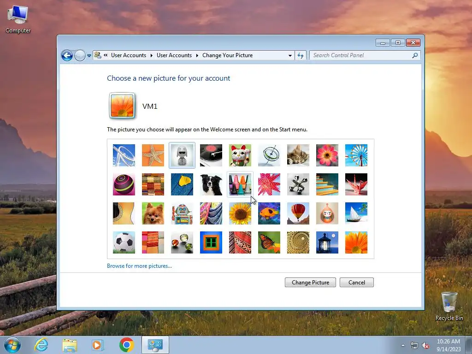
Task: Select the Pomeranian puppy picture
Action: click(x=153, y=213)
